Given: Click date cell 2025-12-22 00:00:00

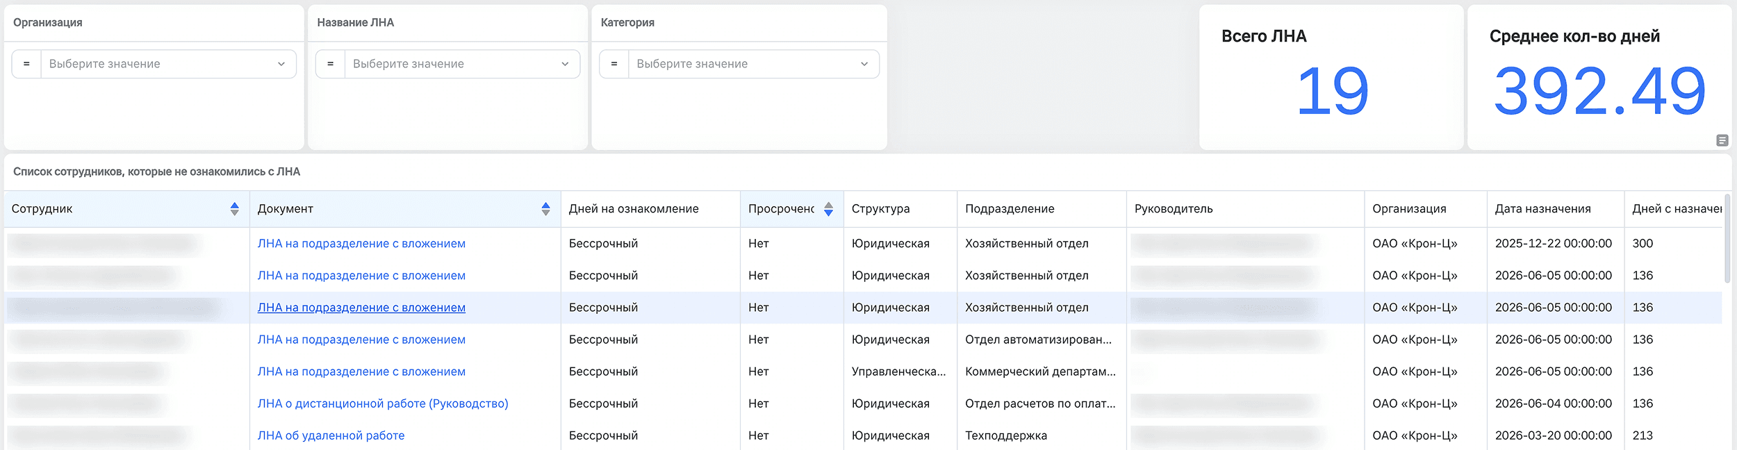Looking at the screenshot, I should point(1556,244).
